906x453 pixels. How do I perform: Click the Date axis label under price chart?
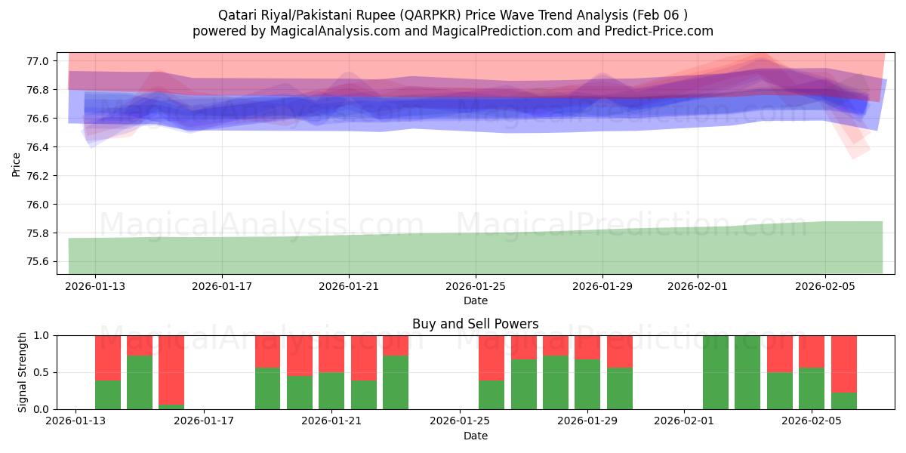click(474, 300)
